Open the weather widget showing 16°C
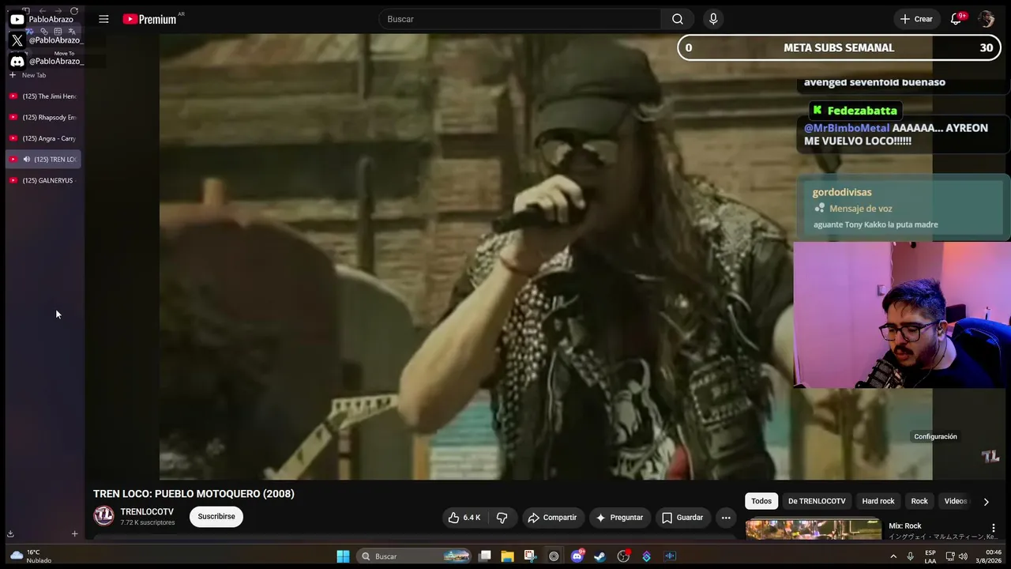The width and height of the screenshot is (1011, 569). coord(32,556)
